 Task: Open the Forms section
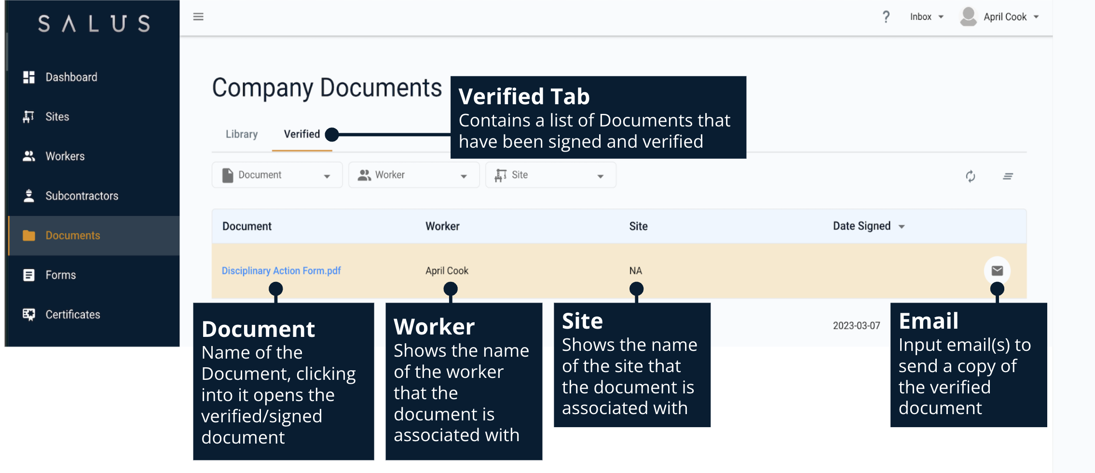(60, 275)
